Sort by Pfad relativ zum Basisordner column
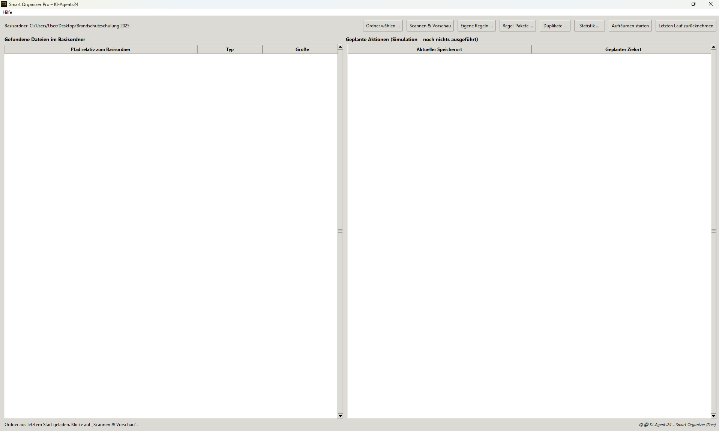 (x=101, y=49)
